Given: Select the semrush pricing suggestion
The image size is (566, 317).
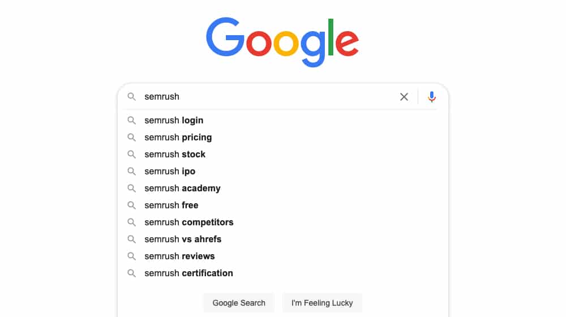Looking at the screenshot, I should click(282, 137).
